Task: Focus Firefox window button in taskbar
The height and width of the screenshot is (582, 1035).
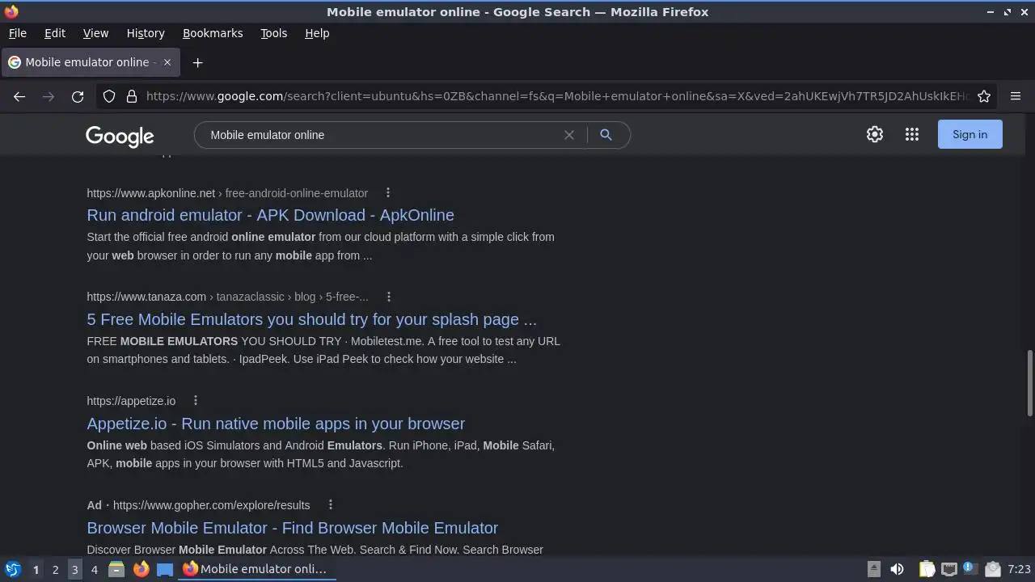Action: [x=257, y=569]
